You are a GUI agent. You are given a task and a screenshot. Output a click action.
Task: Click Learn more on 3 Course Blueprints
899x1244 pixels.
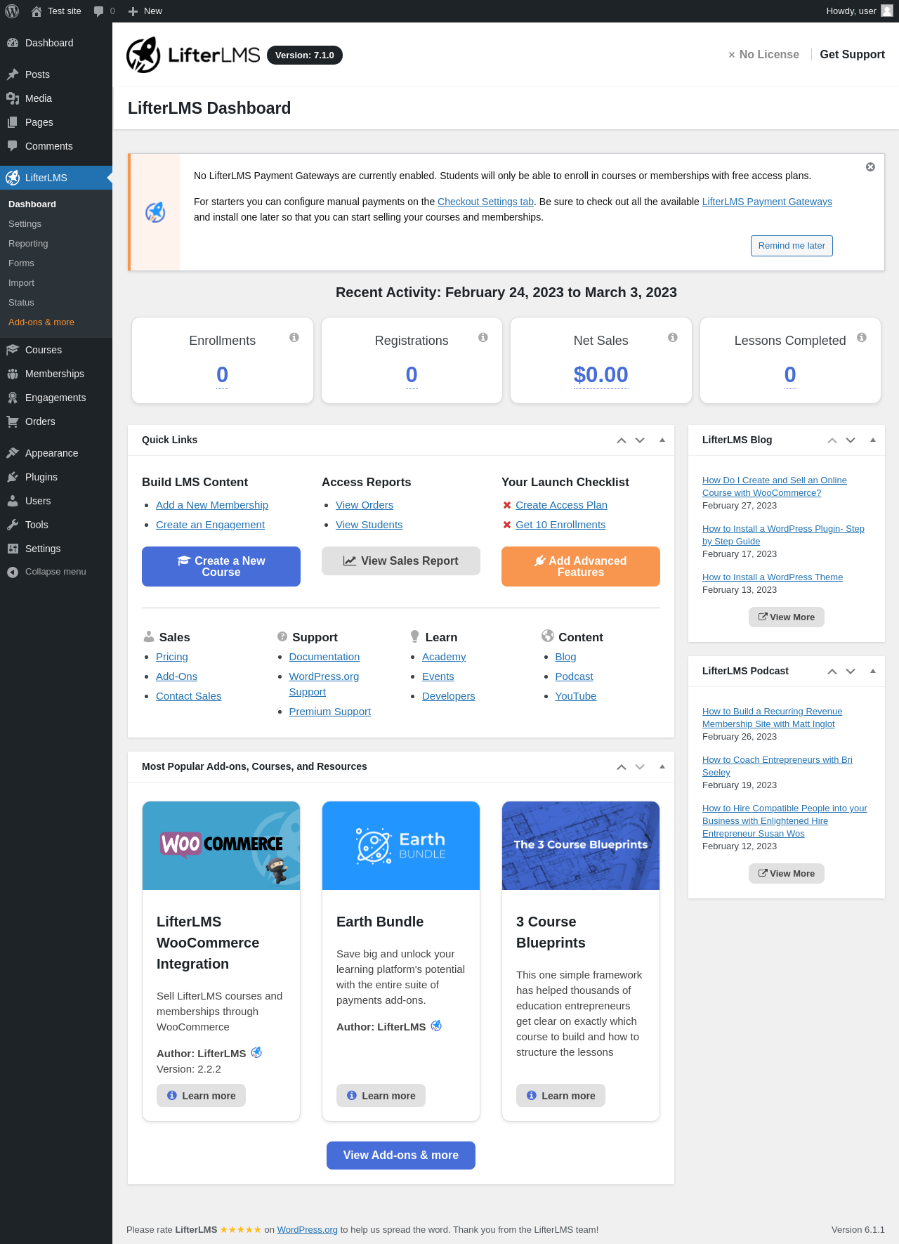560,1096
